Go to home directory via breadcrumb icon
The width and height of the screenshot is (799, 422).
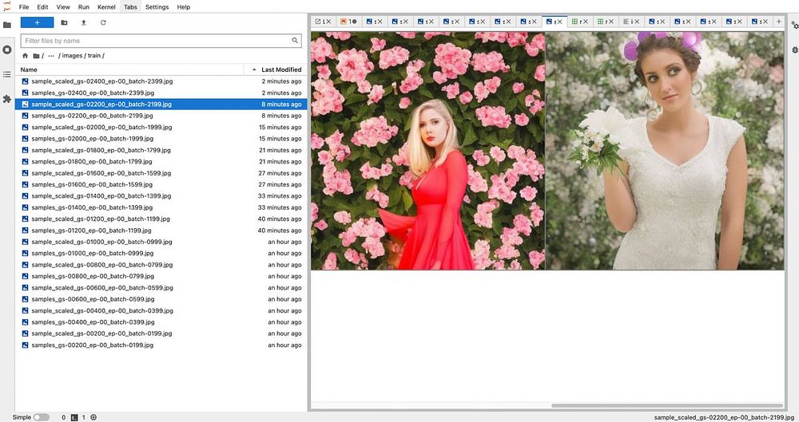click(x=25, y=56)
